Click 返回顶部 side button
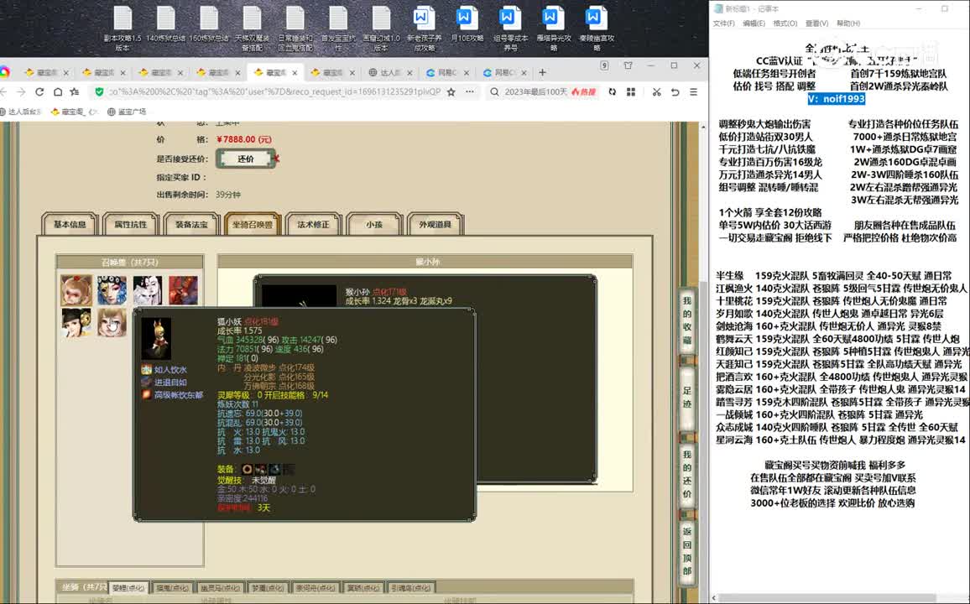Viewport: 970px width, 604px height. tap(686, 551)
